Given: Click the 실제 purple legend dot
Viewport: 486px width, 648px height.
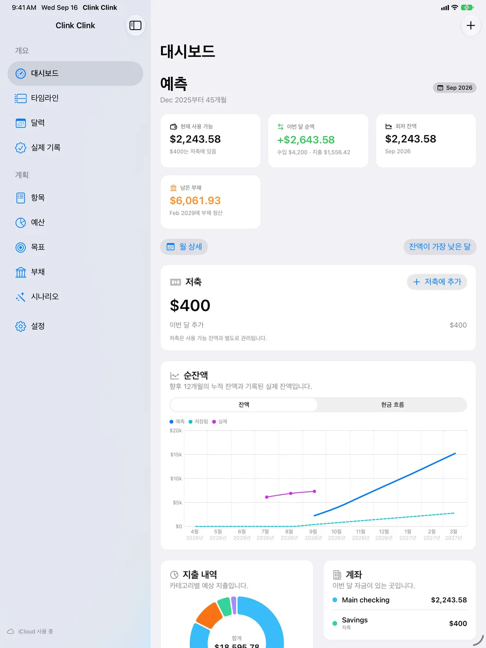Looking at the screenshot, I should click(x=214, y=421).
